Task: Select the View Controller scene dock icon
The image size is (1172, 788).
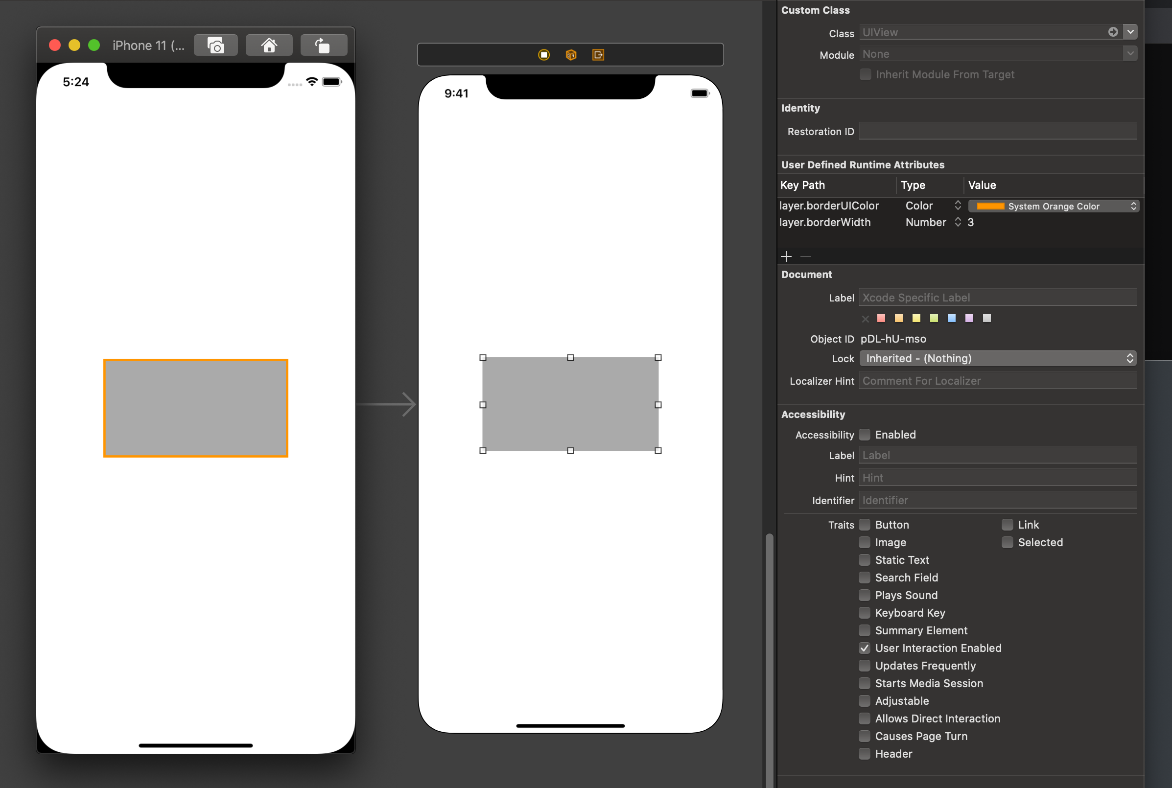Action: pos(544,55)
